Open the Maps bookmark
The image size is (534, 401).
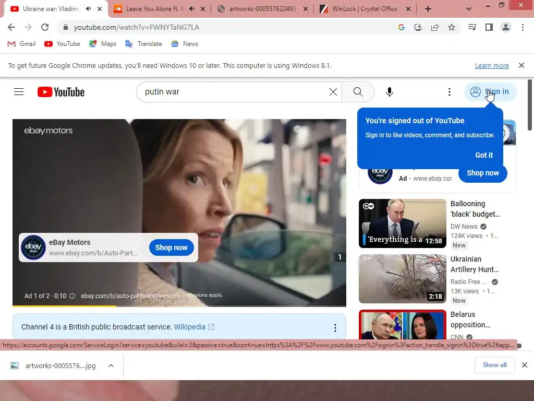[103, 44]
